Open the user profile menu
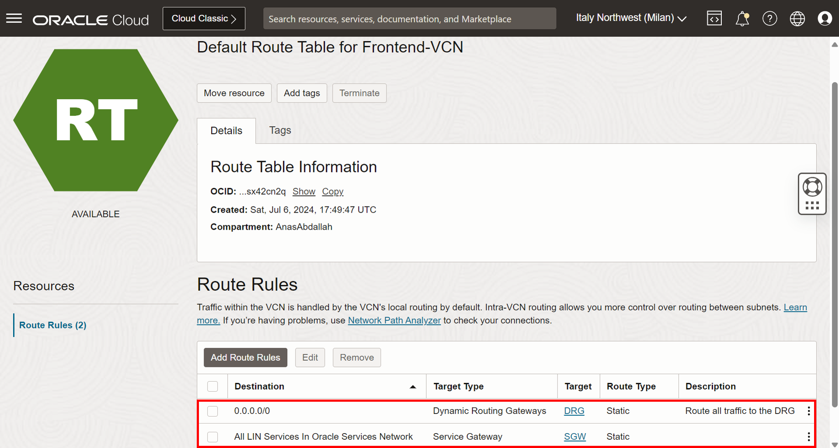Image resolution: width=839 pixels, height=448 pixels. click(x=825, y=18)
